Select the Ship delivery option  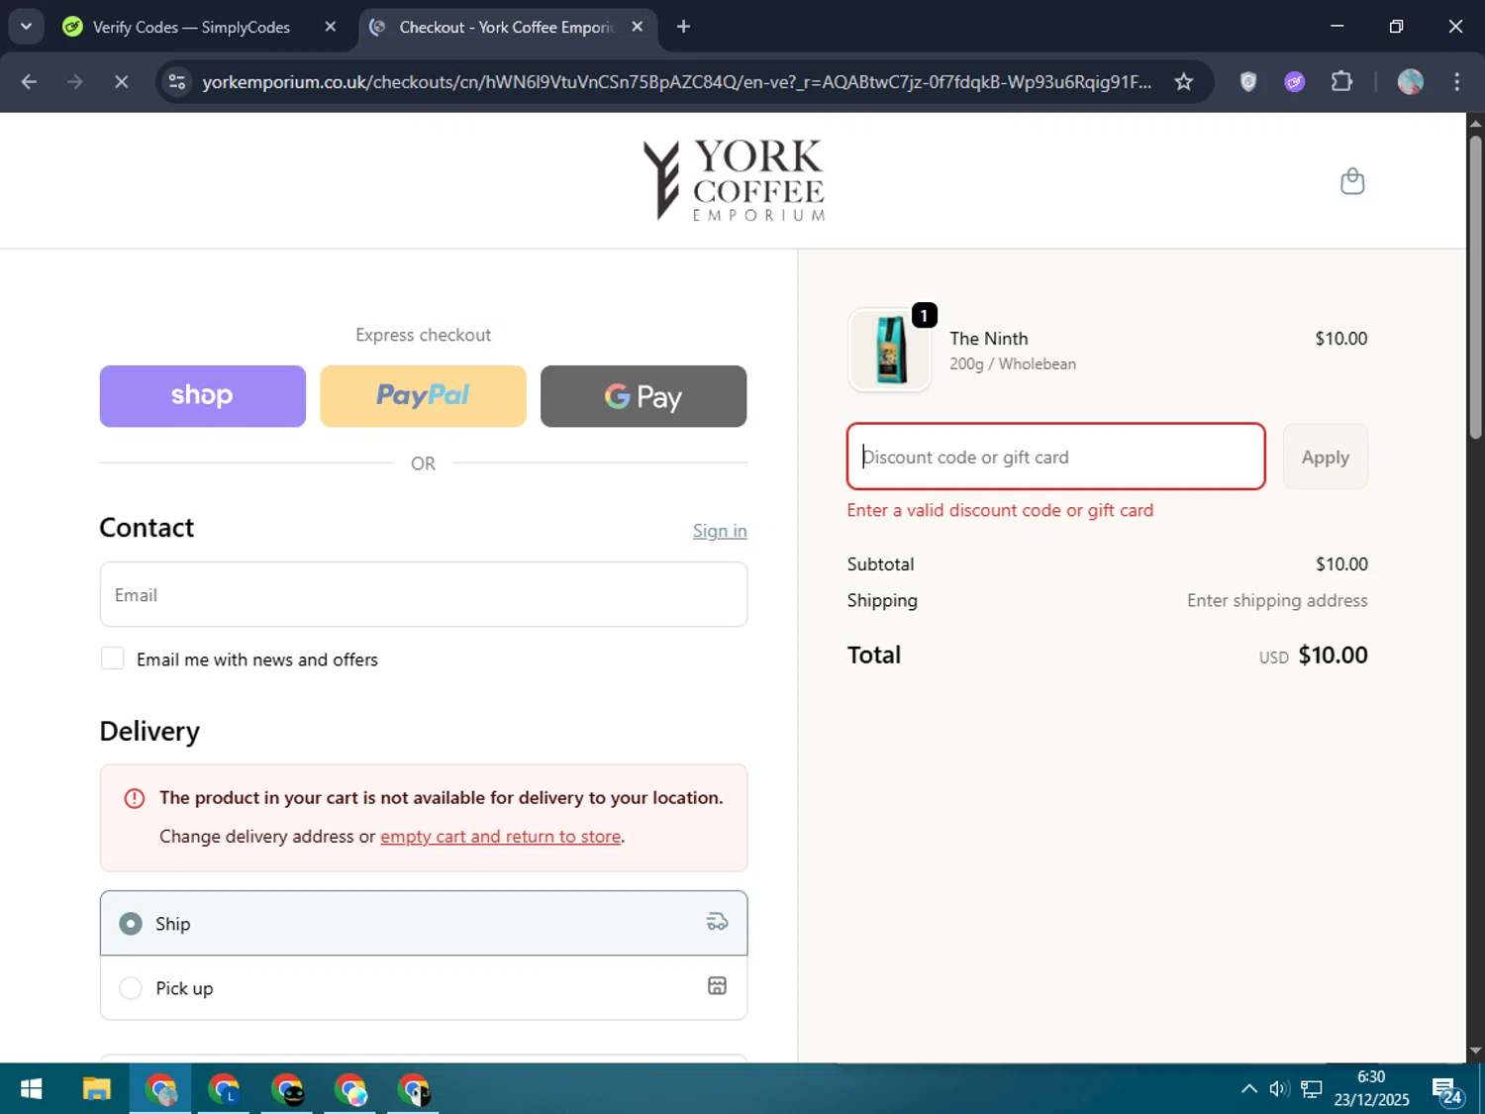(x=424, y=923)
